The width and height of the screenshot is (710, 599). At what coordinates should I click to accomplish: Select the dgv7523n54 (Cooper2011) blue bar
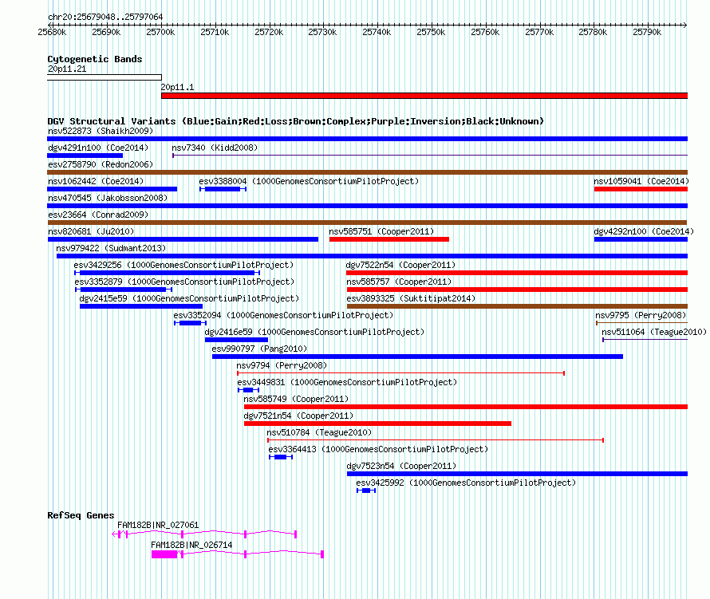(517, 474)
